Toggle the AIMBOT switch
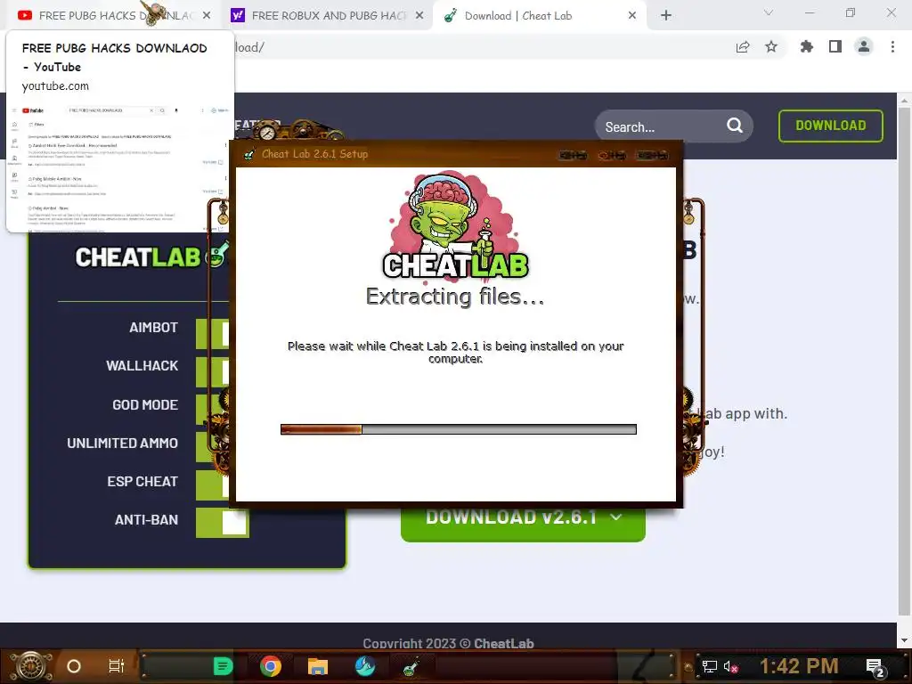Screen dimensions: 912x684 click(213, 334)
